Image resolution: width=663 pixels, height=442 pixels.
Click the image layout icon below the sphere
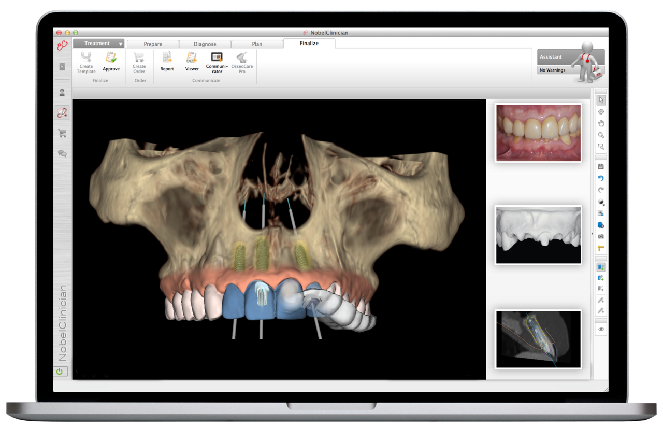pos(601,213)
